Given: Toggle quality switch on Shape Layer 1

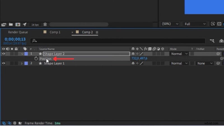Looking at the screenshot, I should [x=141, y=63].
